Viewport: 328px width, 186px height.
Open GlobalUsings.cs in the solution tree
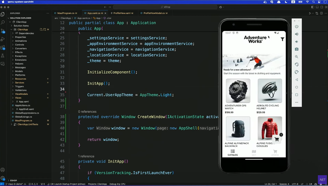(x=23, y=117)
